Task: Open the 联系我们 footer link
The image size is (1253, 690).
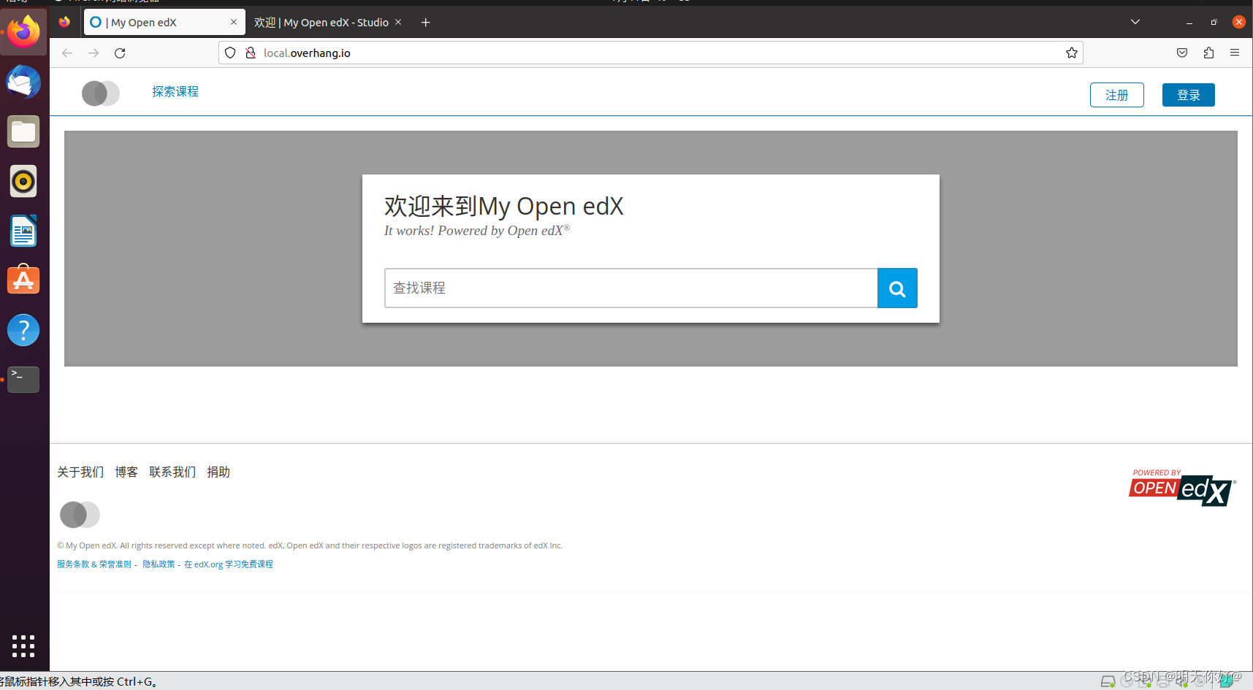Action: pos(172,472)
